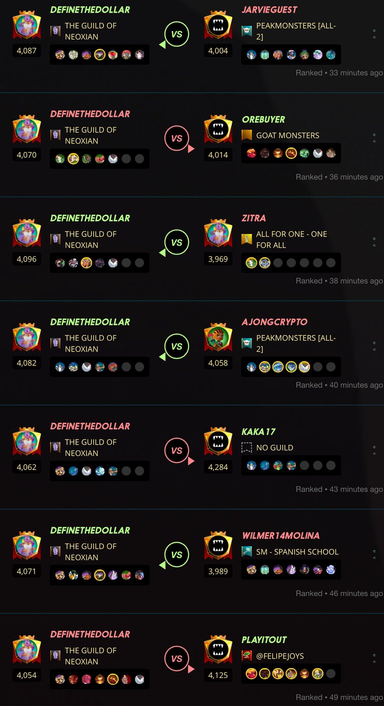Click the share icon on the JARVIEGUEST battle row
The width and height of the screenshot is (384, 706).
pos(374,37)
